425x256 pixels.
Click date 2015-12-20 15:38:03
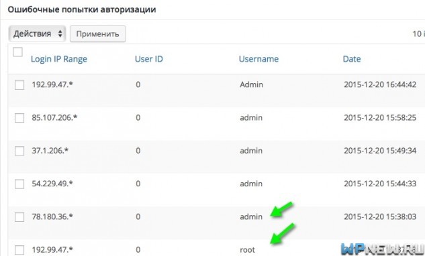(x=380, y=216)
